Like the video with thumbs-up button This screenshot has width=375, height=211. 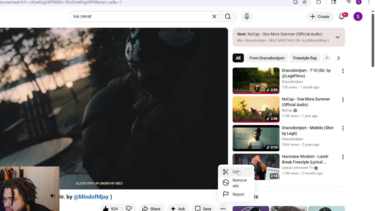click(110, 209)
